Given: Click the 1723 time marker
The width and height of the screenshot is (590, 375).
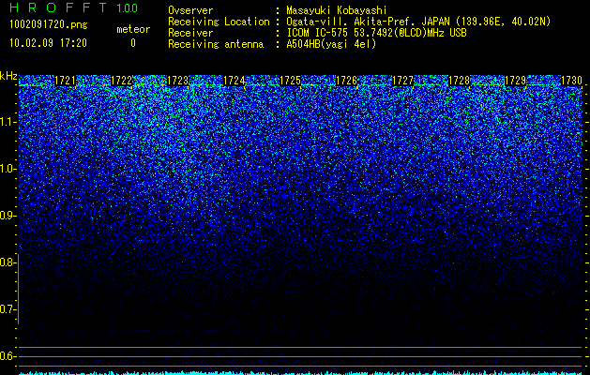Looking at the screenshot, I should click(x=177, y=81).
